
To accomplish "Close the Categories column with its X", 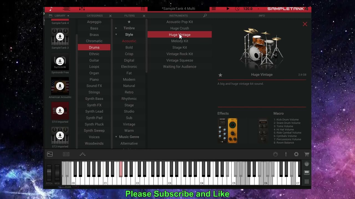I will (110, 16).
